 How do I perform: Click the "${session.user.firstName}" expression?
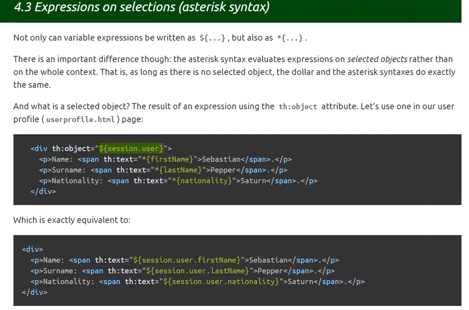[x=185, y=260]
